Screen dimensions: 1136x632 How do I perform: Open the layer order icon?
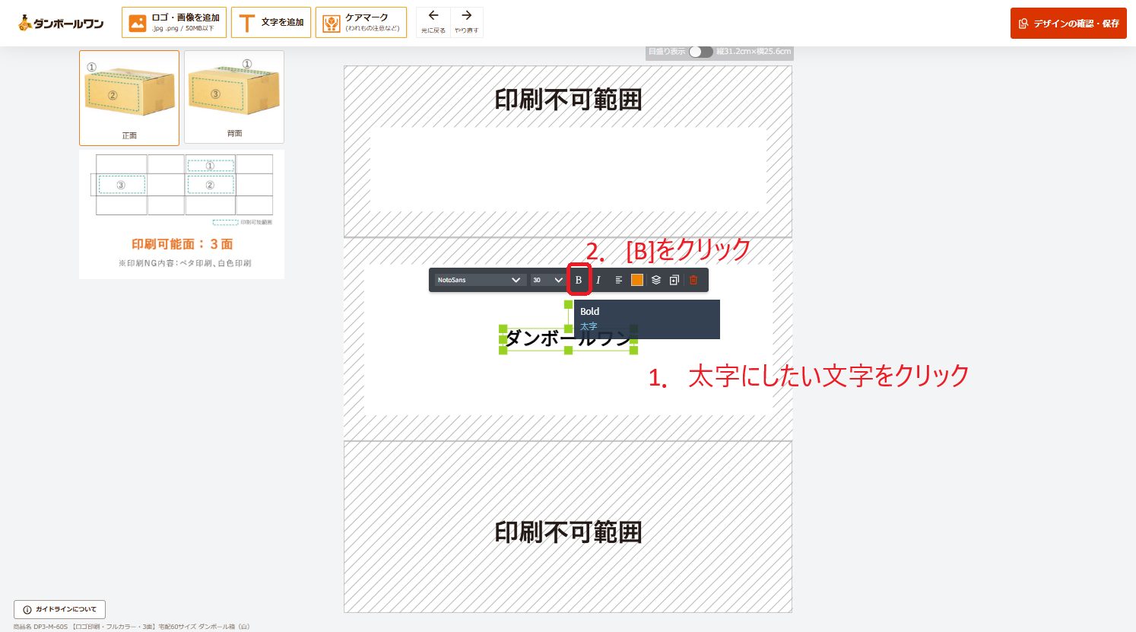click(656, 280)
